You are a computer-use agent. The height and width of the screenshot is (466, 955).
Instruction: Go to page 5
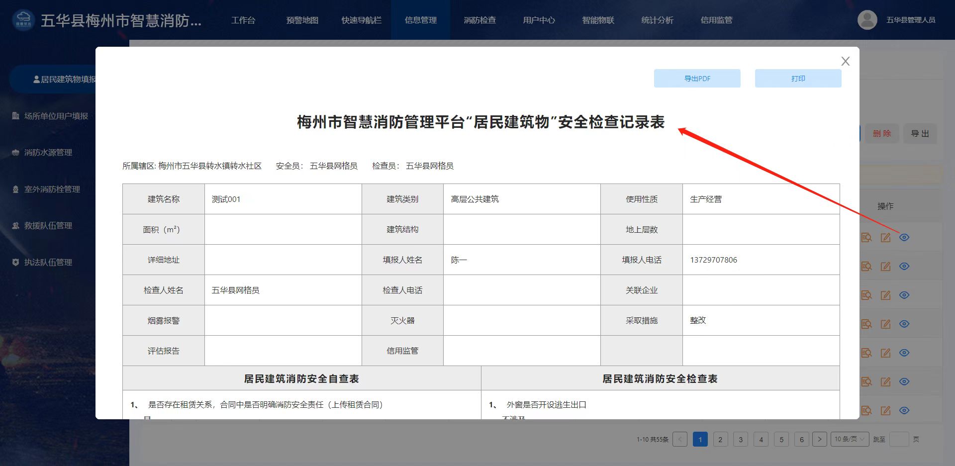click(781, 439)
